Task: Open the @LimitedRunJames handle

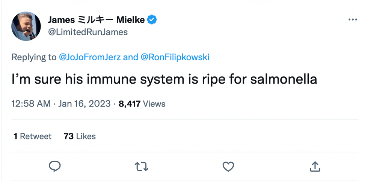Action: [87, 32]
